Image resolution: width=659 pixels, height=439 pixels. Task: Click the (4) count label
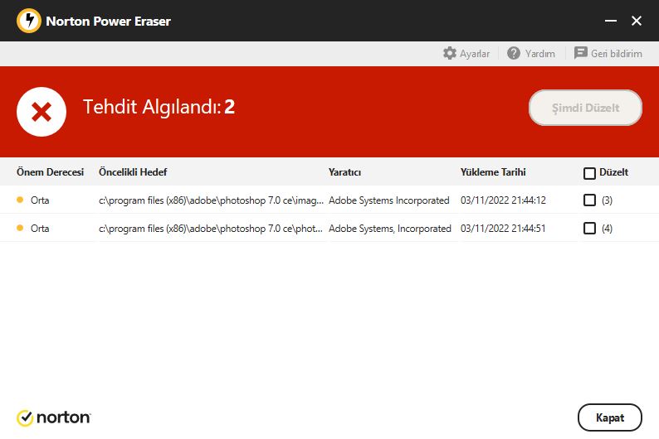point(607,229)
